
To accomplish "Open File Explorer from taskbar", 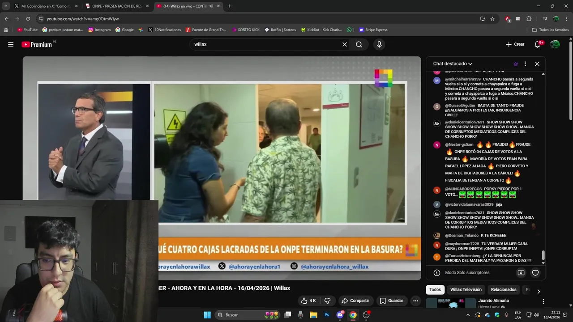I will pyautogui.click(x=313, y=315).
